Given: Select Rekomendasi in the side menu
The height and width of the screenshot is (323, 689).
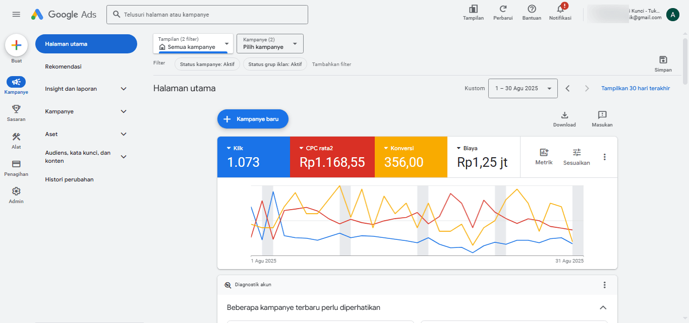Looking at the screenshot, I should pyautogui.click(x=63, y=67).
